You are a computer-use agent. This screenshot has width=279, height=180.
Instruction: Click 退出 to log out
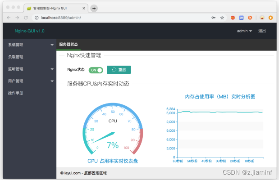262,31
